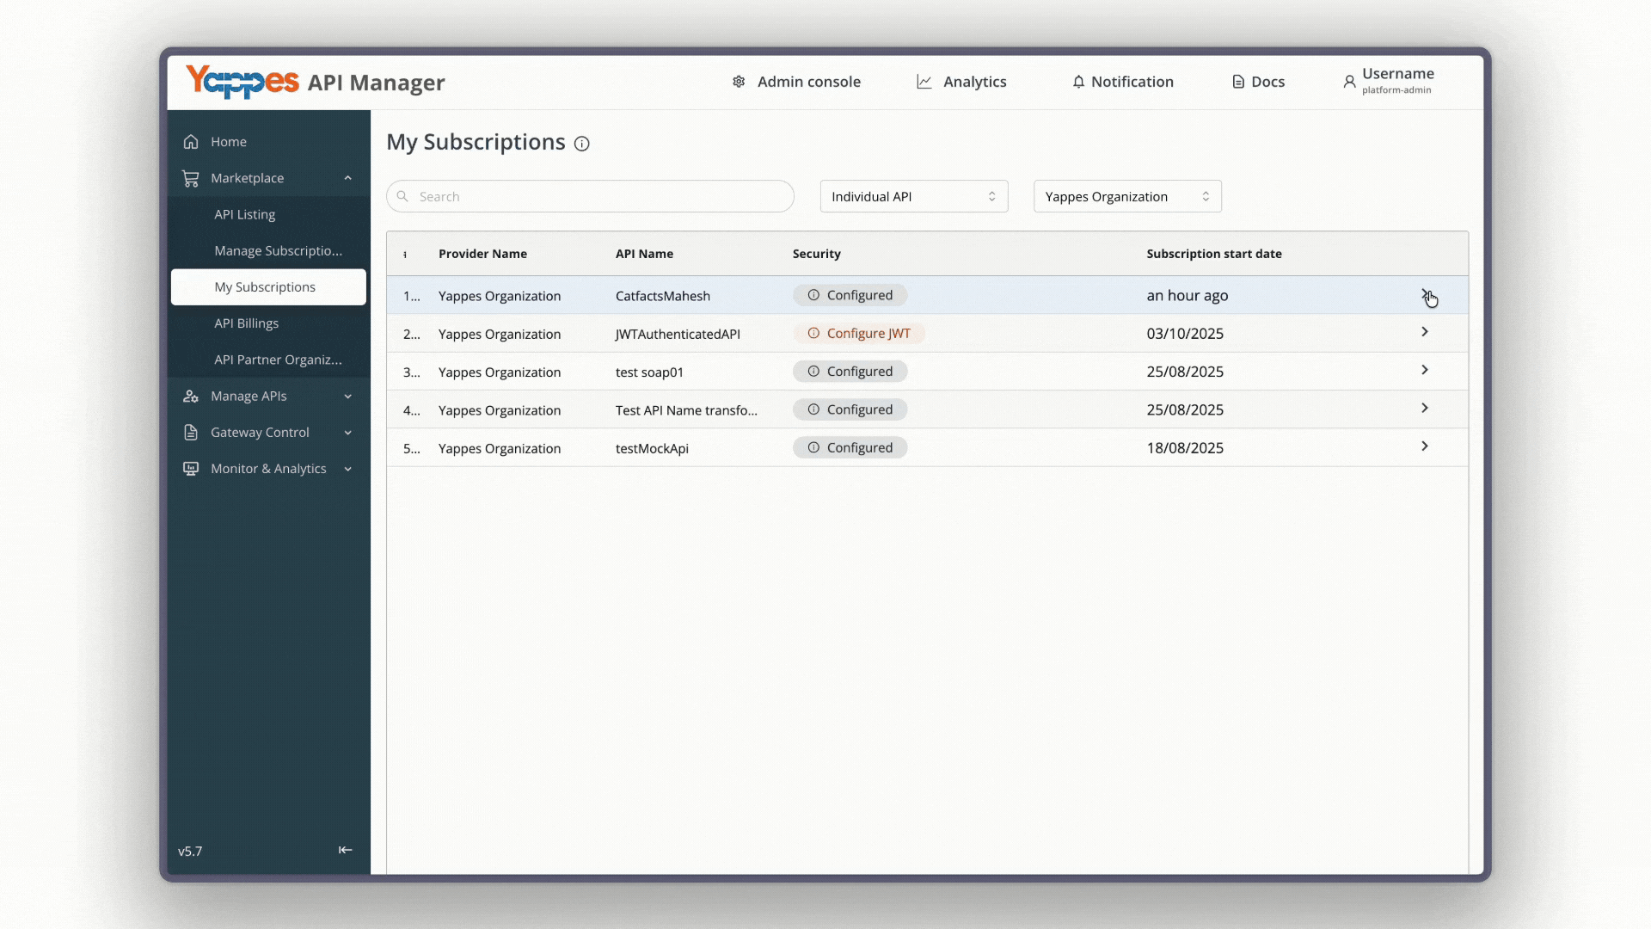Click the Yappes logo
The width and height of the screenshot is (1651, 929).
pos(242,82)
